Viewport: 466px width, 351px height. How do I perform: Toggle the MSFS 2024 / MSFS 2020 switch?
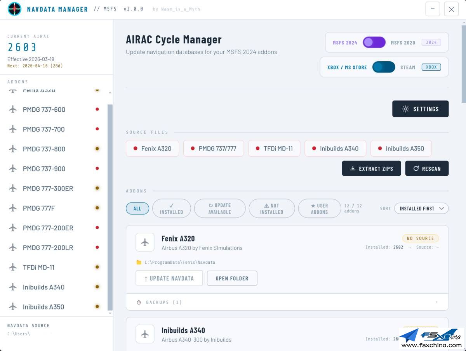[374, 43]
